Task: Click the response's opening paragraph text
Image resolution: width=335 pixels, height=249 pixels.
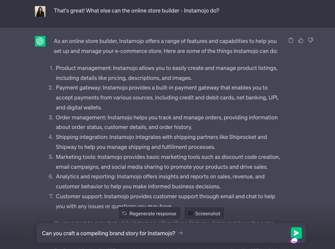Action: click(x=165, y=46)
